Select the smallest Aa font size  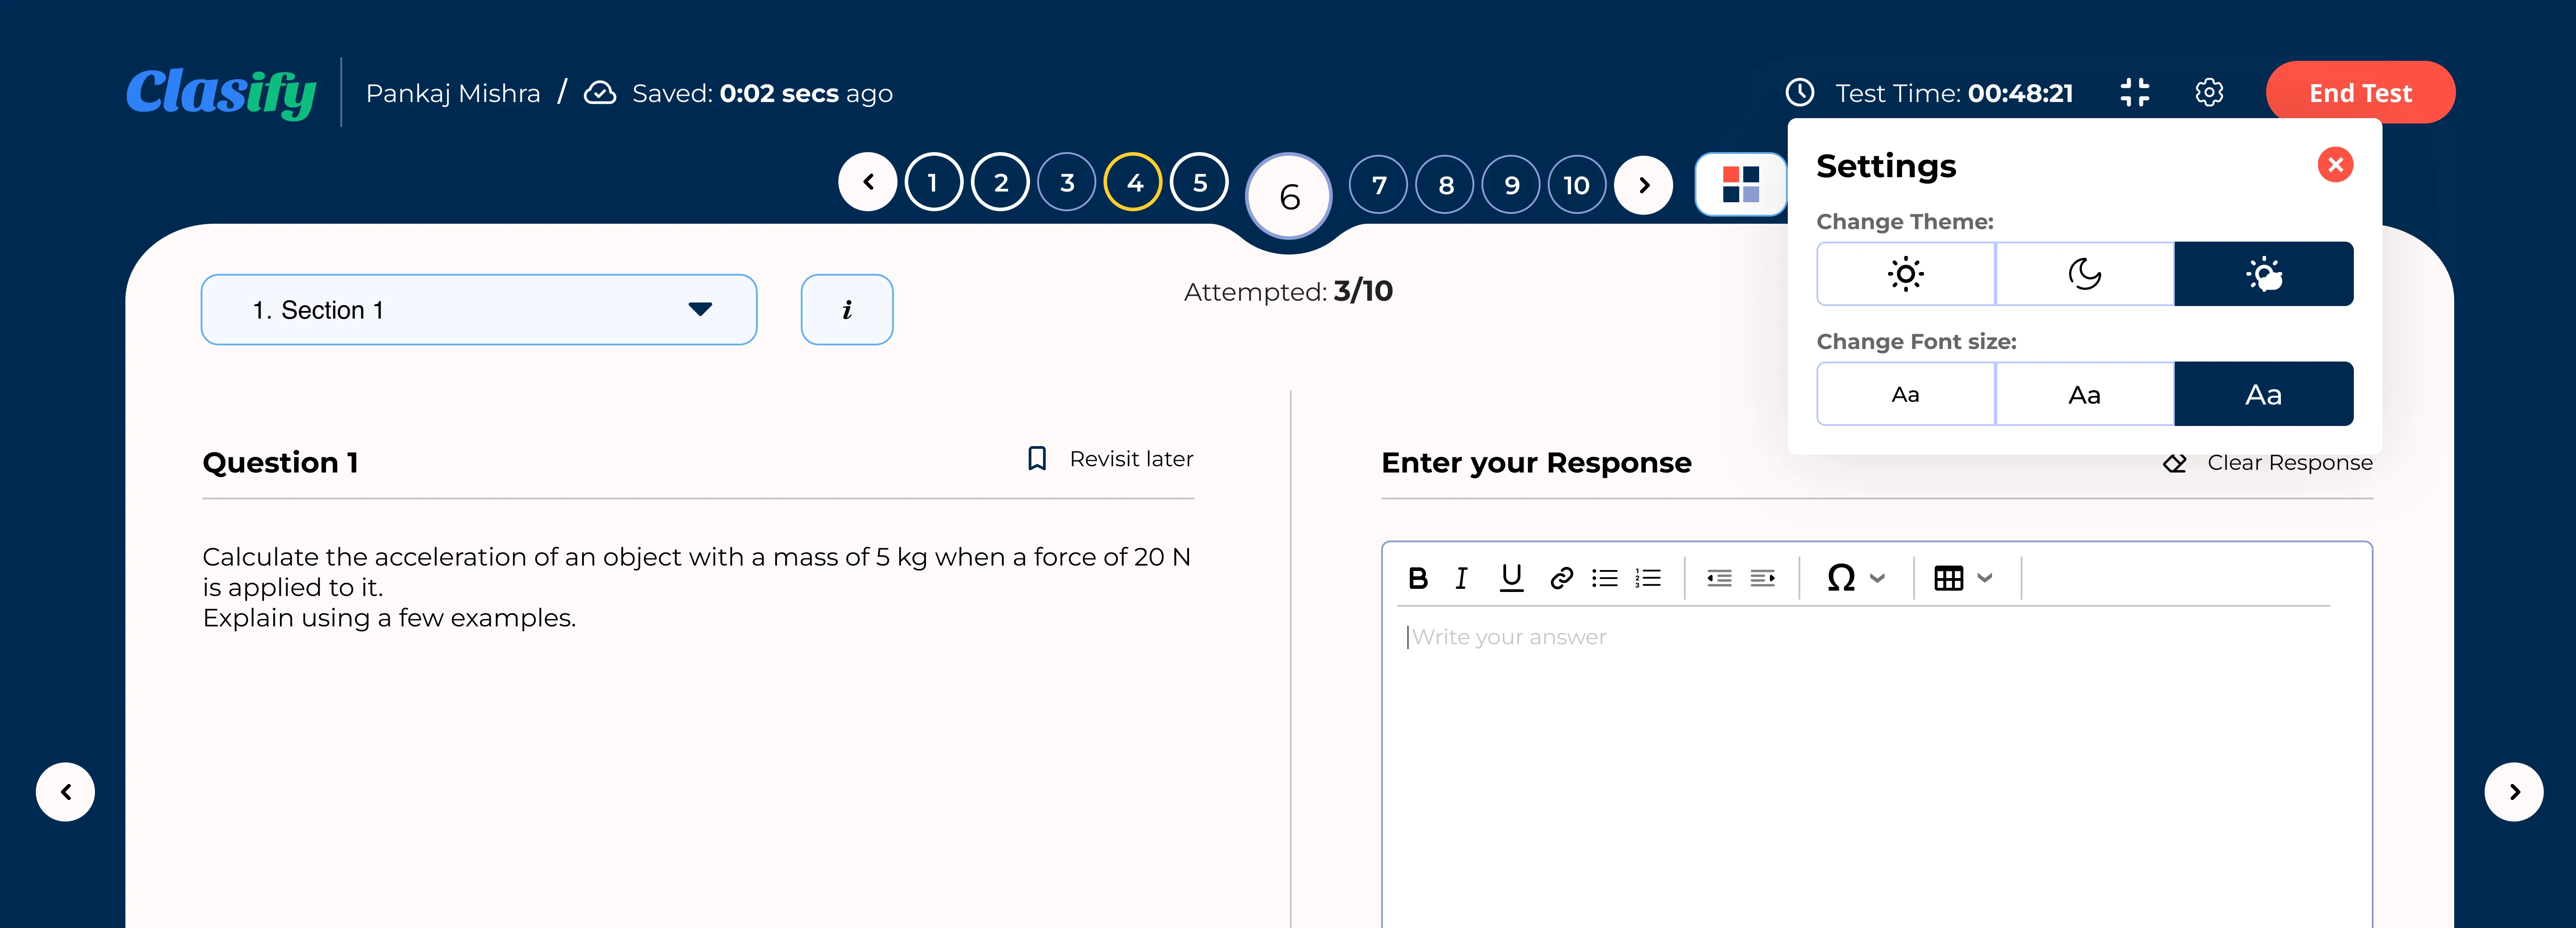pyautogui.click(x=1905, y=395)
